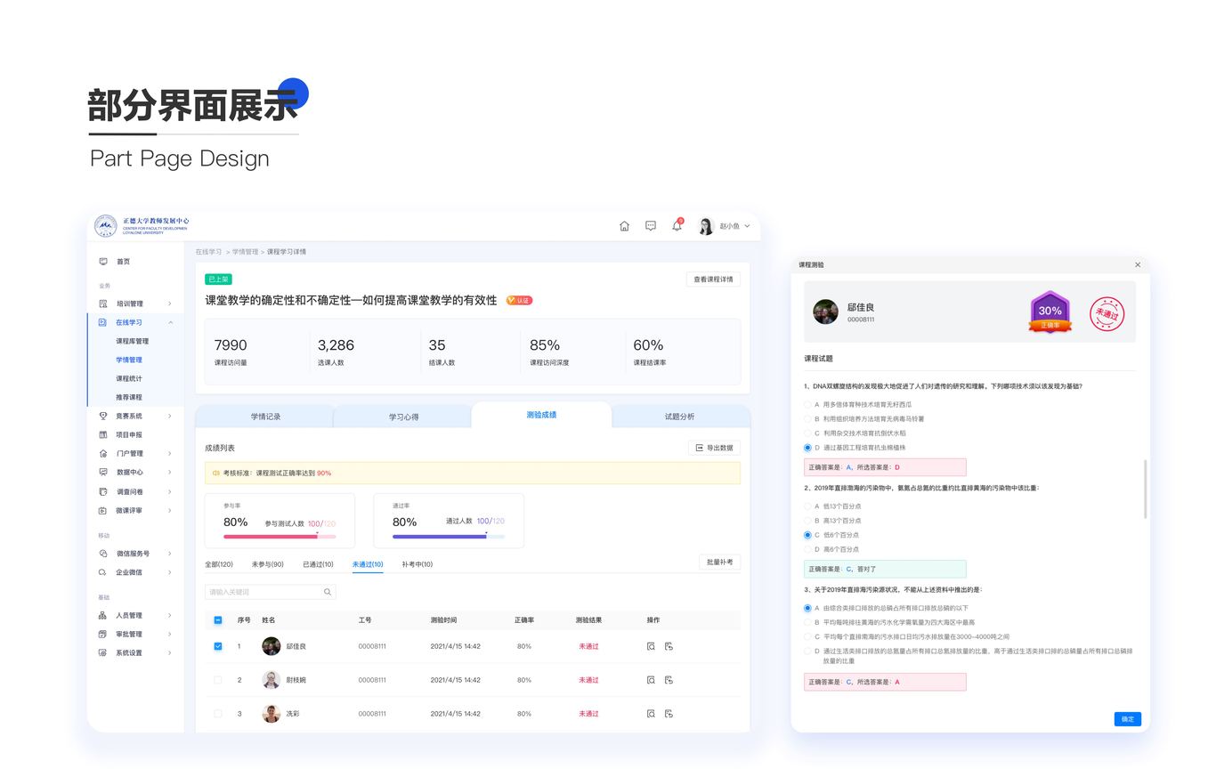View quiz details icon for 冼彩 row
This screenshot has width=1216, height=777.
651,714
